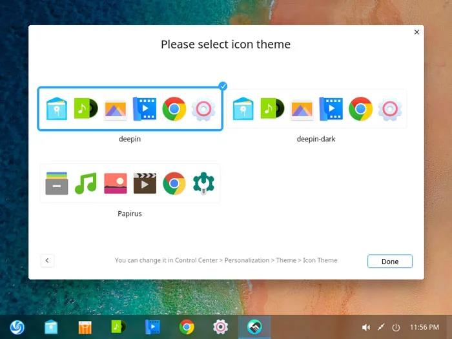
Task: Select the deepin-dark icon theme
Action: [316, 109]
